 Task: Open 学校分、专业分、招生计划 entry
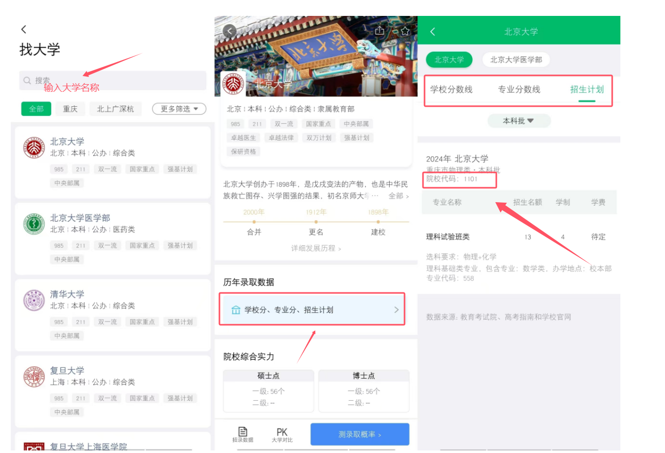[313, 309]
